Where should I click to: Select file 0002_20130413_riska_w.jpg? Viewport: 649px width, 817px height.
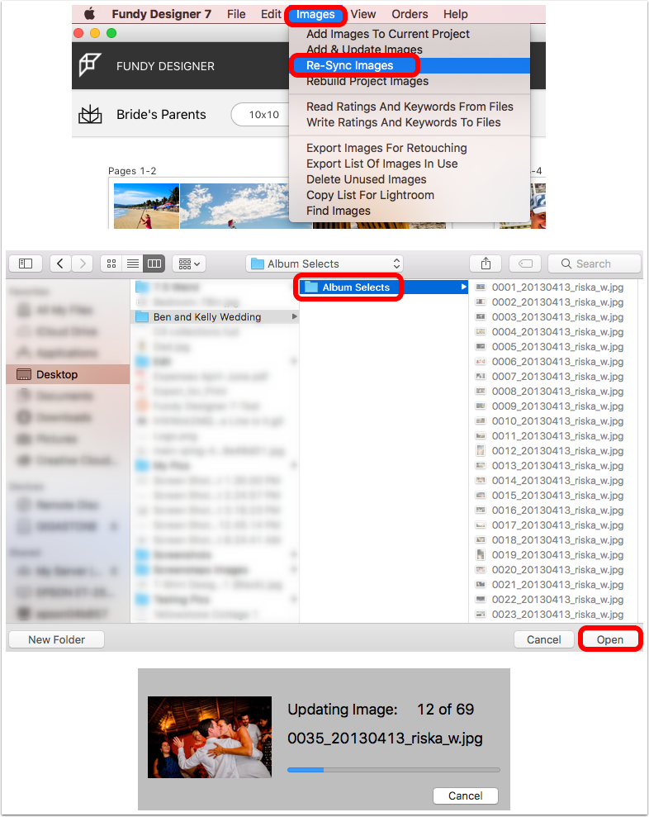pos(557,302)
